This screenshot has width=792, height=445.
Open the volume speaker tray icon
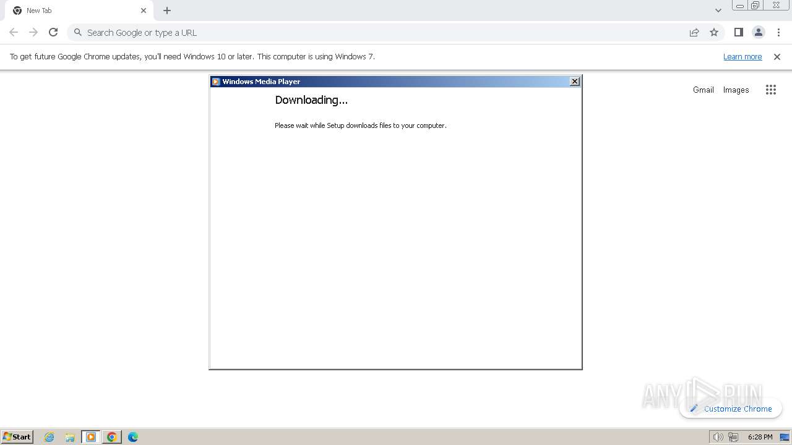click(x=718, y=437)
